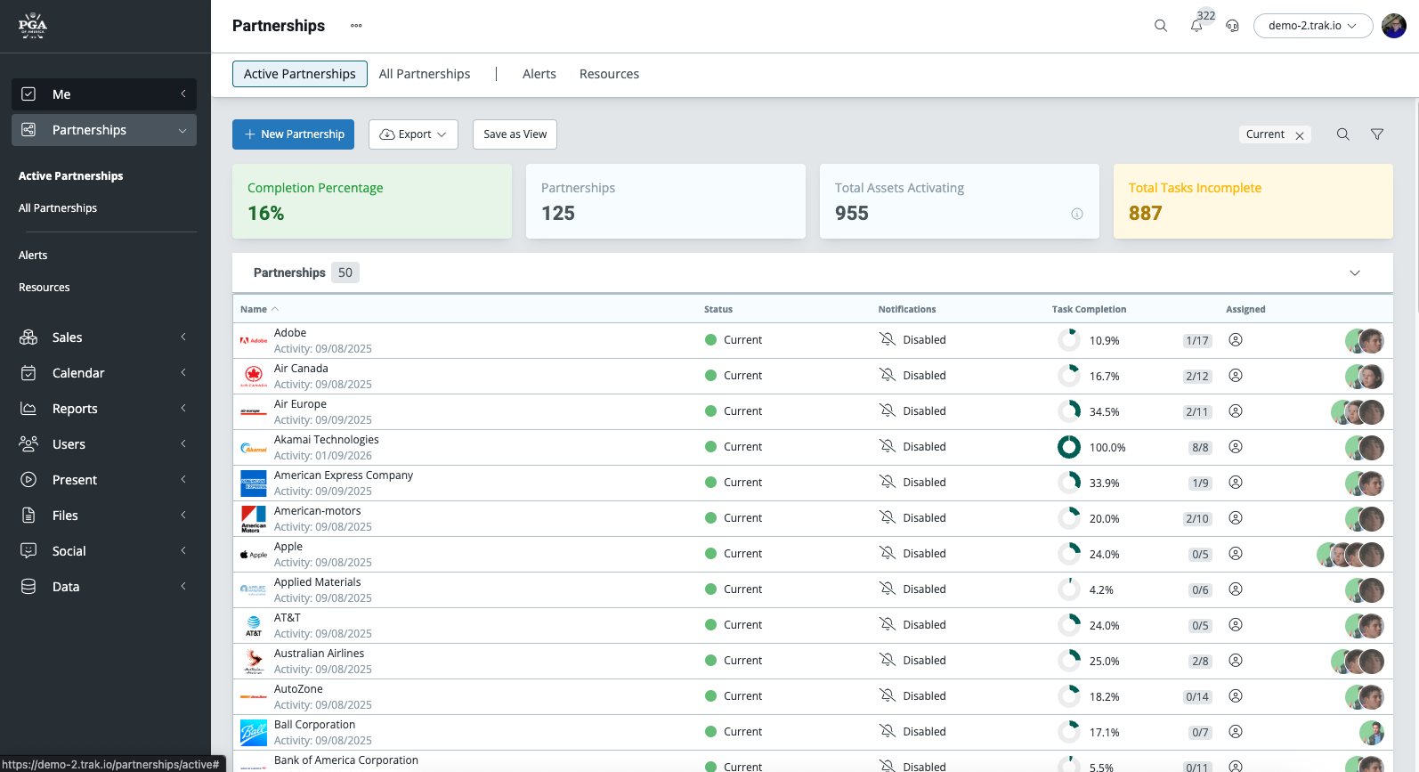Click the support headset icon
This screenshot has height=772, width=1419.
click(1232, 26)
